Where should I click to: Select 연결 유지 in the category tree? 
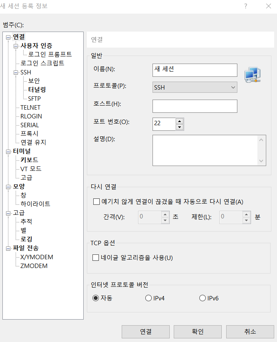tap(33, 142)
